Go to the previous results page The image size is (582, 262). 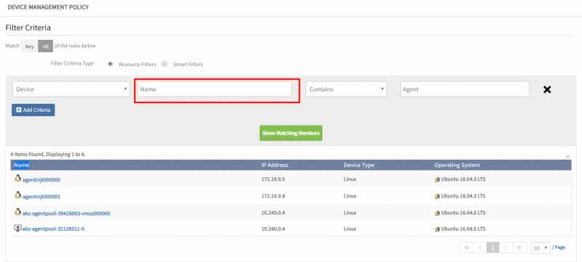point(479,247)
